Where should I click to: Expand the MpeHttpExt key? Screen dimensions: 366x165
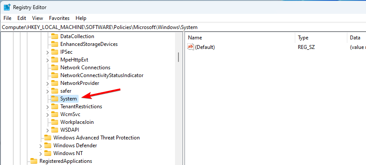pos(48,60)
